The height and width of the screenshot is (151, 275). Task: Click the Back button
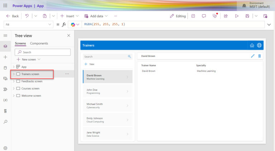pos(13,16)
